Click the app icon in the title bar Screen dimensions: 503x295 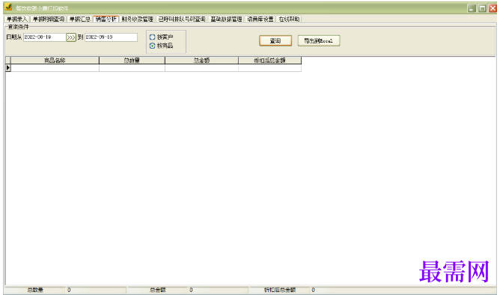9,7
